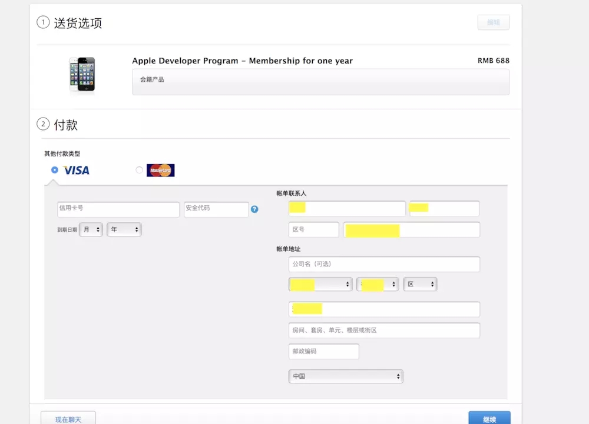Image resolution: width=589 pixels, height=424 pixels.
Task: Select the MasterCard payment radio button
Action: tap(139, 170)
